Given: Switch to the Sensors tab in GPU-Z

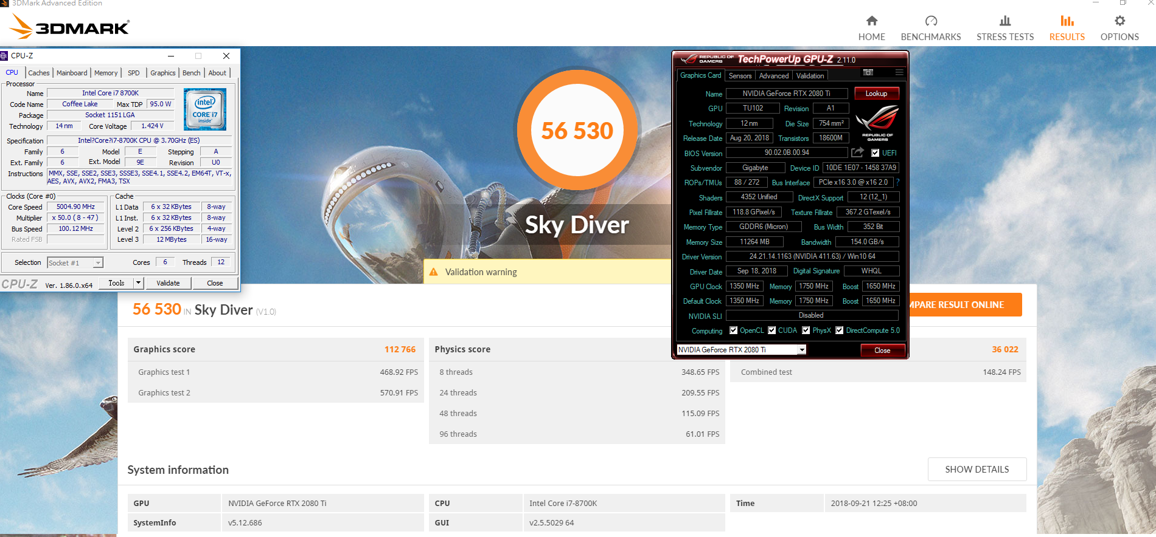Looking at the screenshot, I should point(740,76).
